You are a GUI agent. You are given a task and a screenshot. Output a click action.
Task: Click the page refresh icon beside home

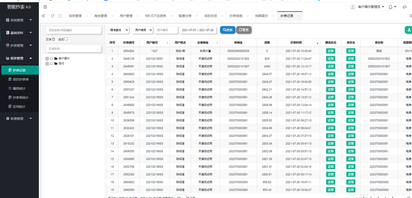[x=53, y=16]
